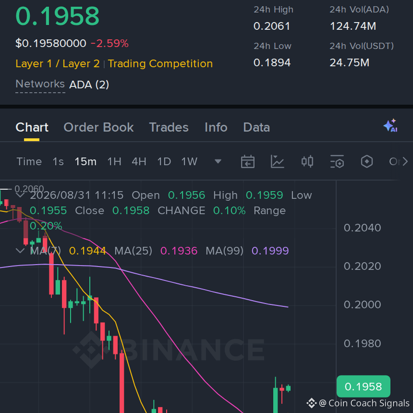Click the Close value 0.1958
The image size is (413, 413).
pyautogui.click(x=131, y=211)
